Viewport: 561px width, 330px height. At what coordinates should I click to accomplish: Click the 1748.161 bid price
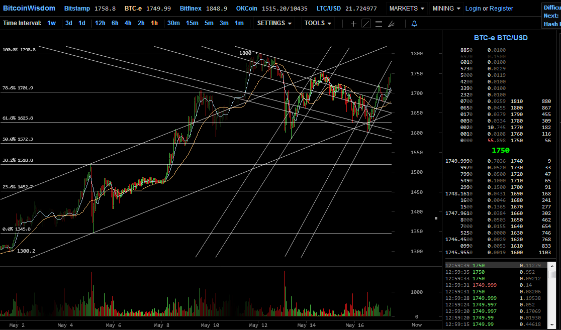coord(458,194)
